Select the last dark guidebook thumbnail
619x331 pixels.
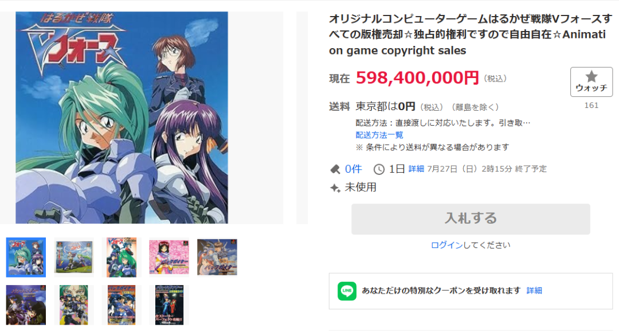tap(169, 305)
